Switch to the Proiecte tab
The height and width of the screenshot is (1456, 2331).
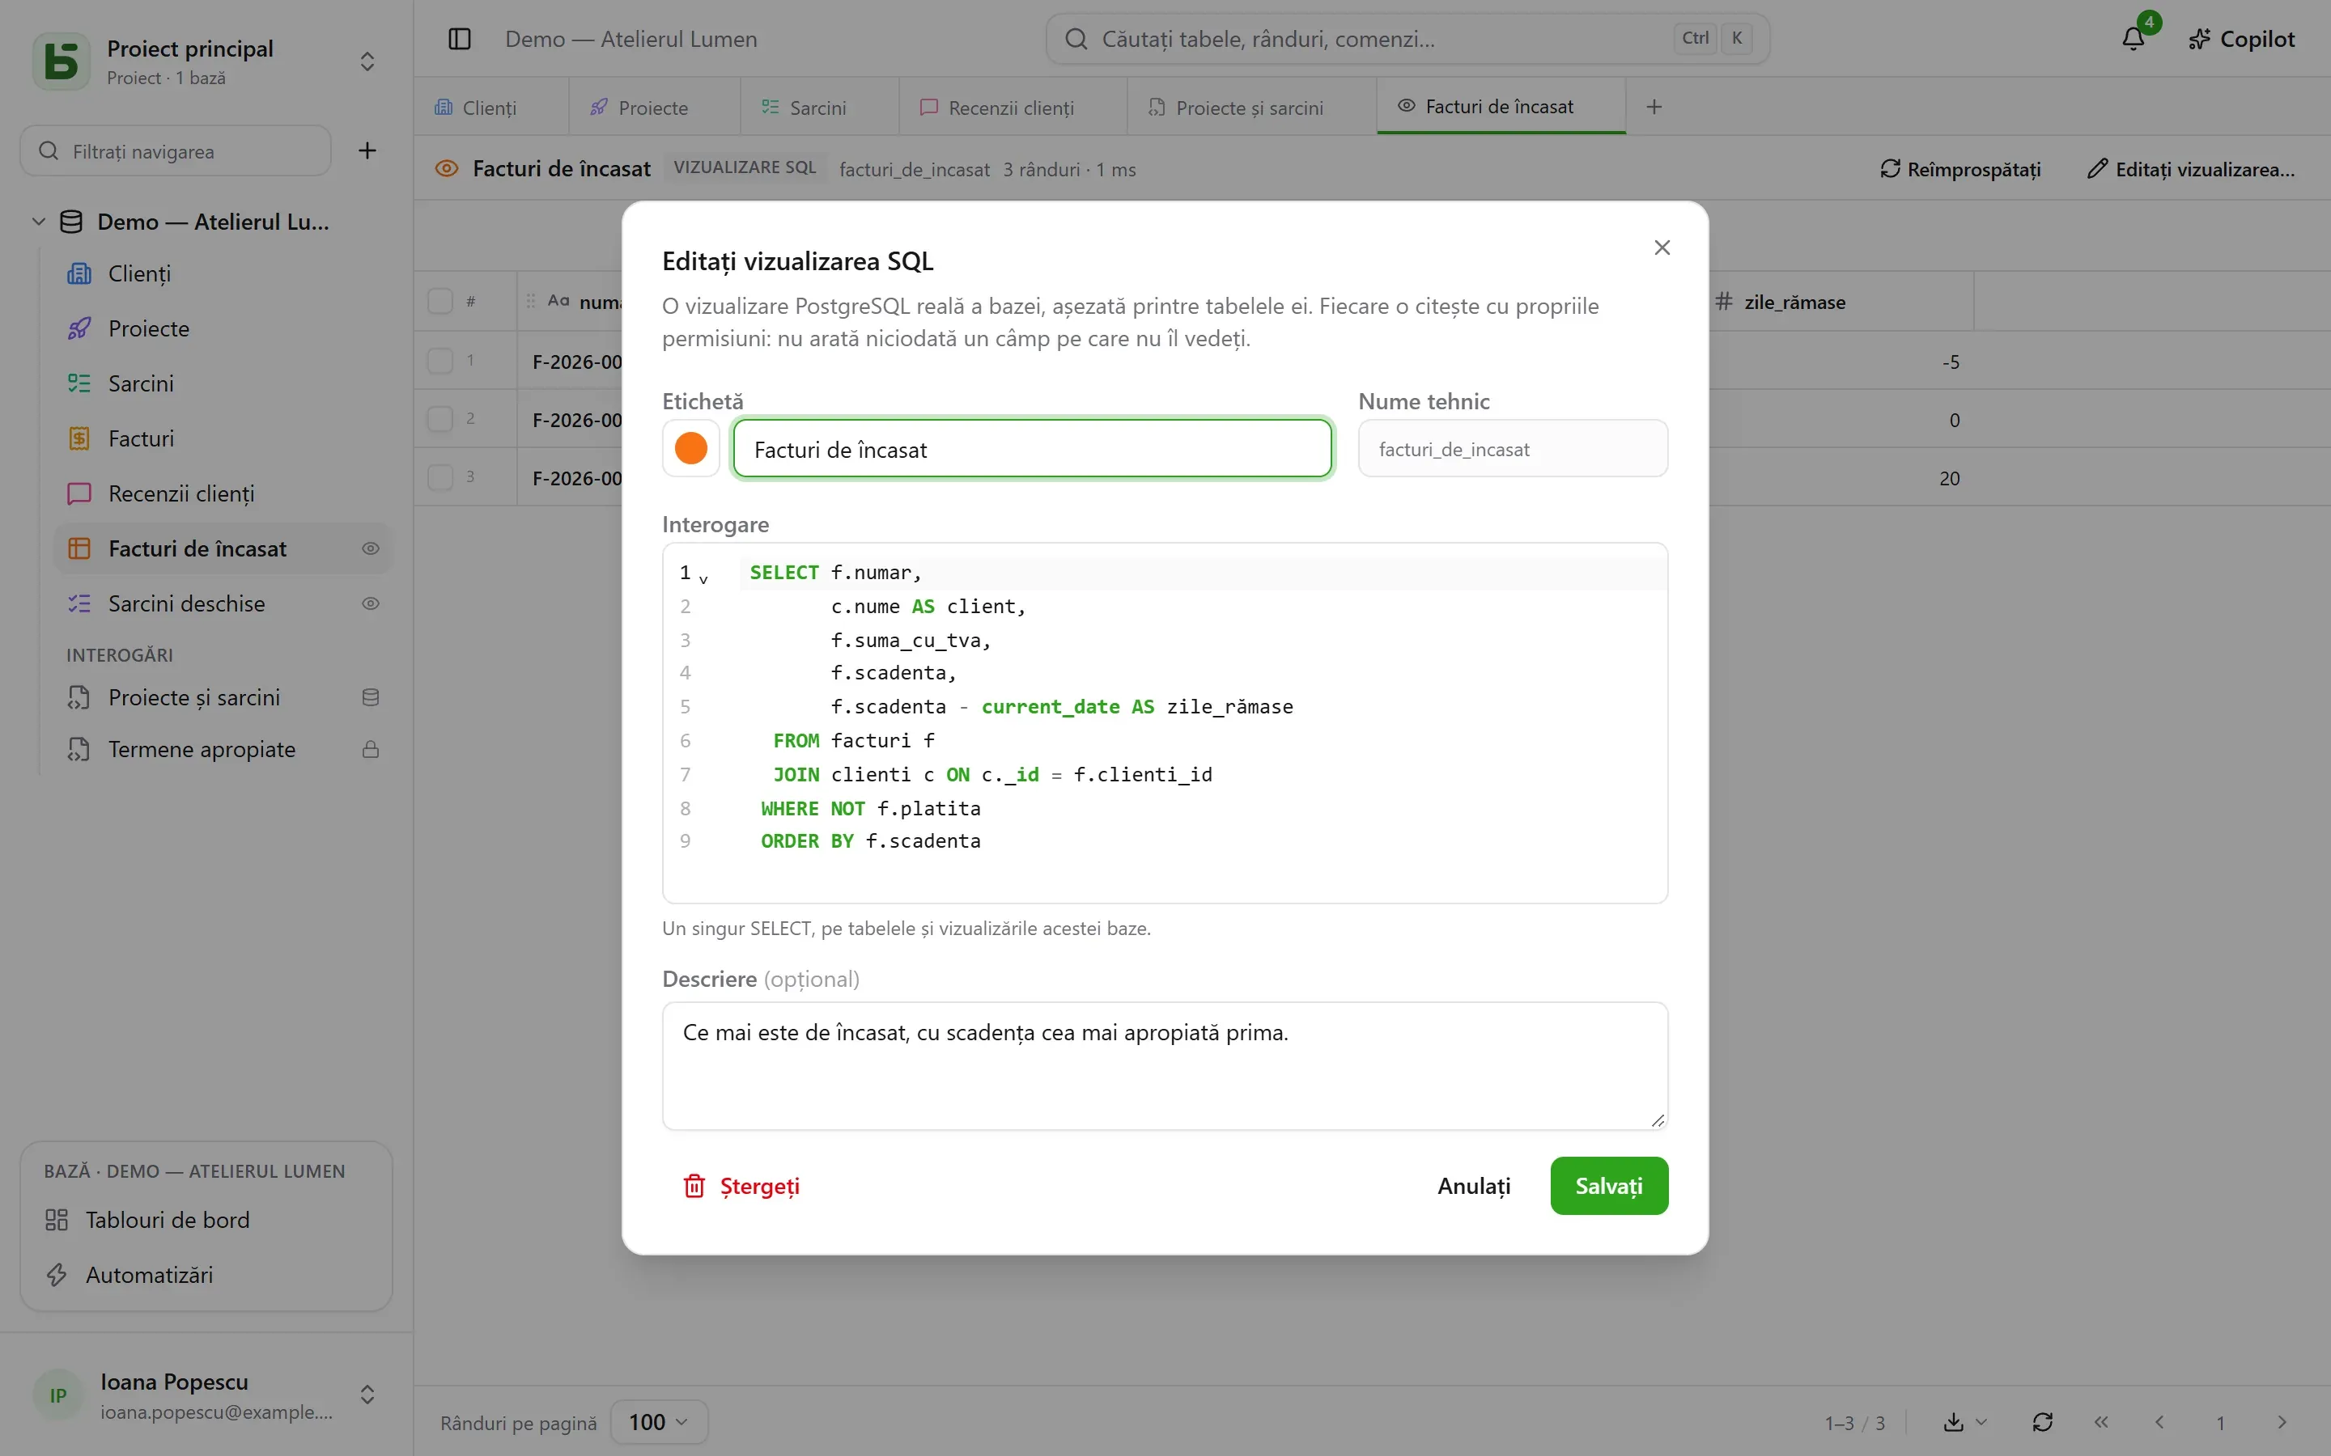click(x=639, y=107)
